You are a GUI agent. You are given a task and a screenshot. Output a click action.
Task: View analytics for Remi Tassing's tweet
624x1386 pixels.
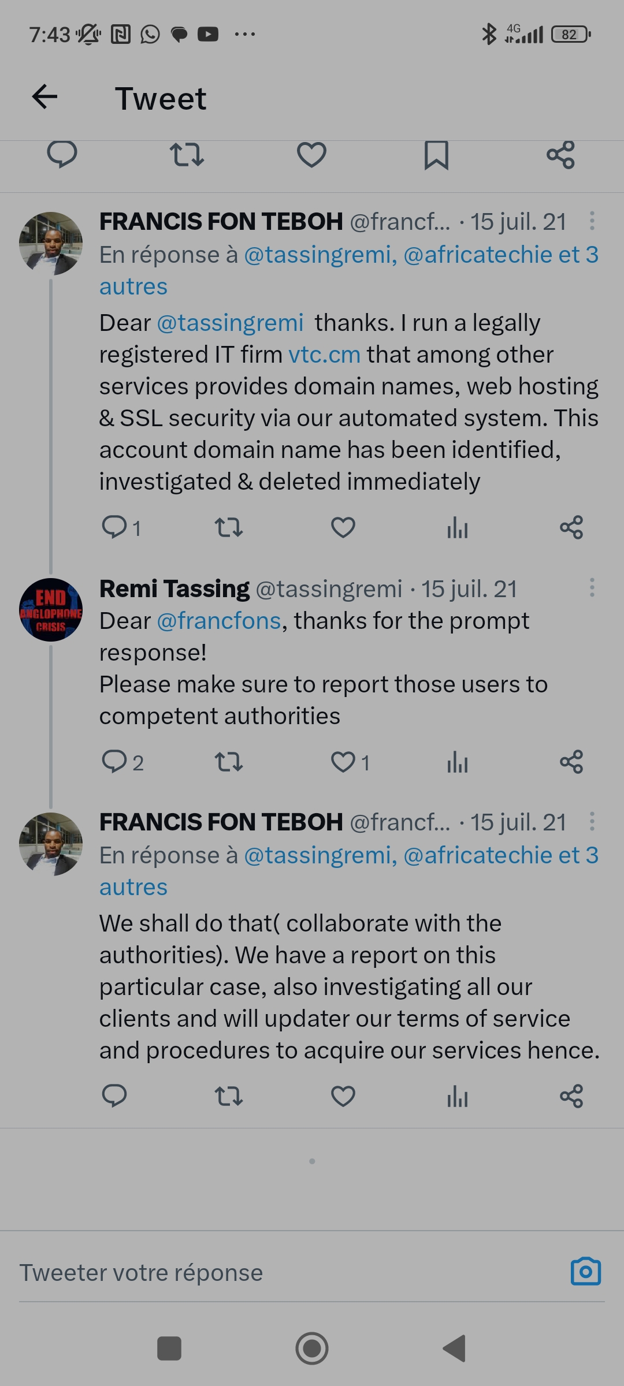coord(457,762)
